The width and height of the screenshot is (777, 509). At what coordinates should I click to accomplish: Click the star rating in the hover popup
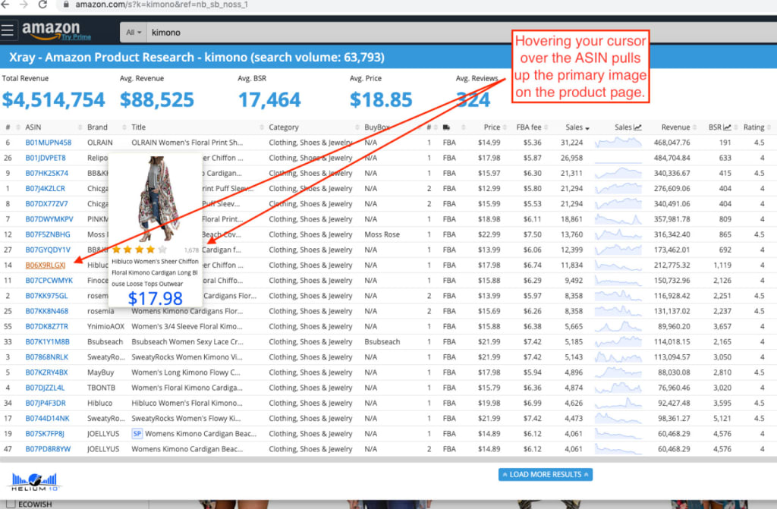[140, 250]
